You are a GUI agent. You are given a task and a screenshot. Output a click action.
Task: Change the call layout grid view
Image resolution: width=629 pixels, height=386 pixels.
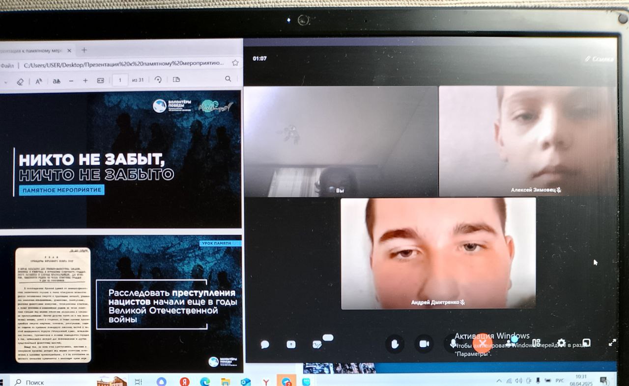tap(536, 343)
